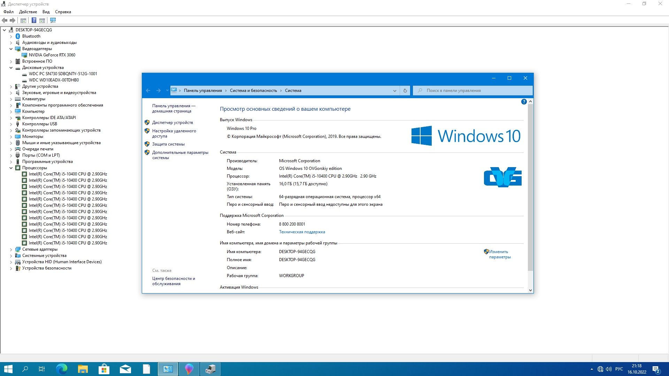Open File Explorer from the taskbar
The height and width of the screenshot is (376, 669).
click(x=83, y=369)
